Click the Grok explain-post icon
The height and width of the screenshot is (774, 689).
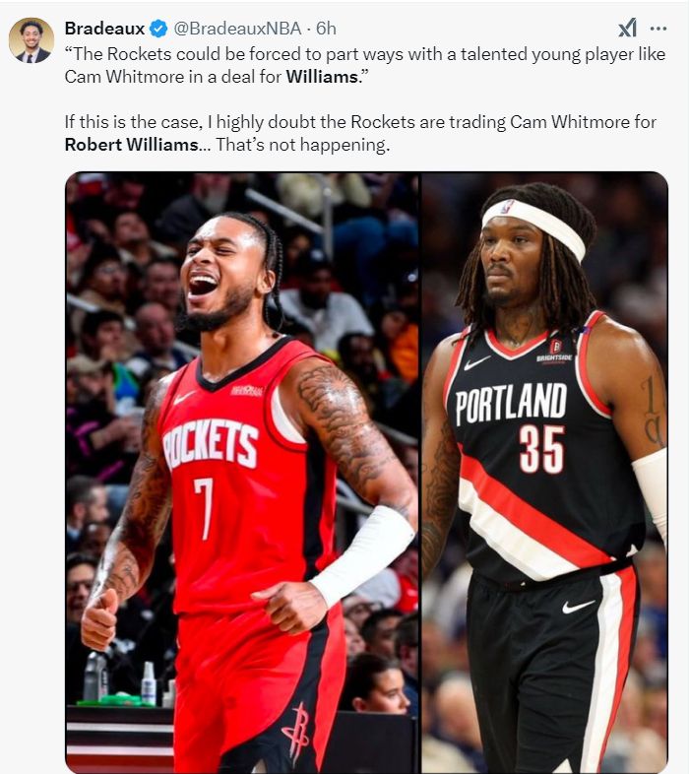(627, 29)
